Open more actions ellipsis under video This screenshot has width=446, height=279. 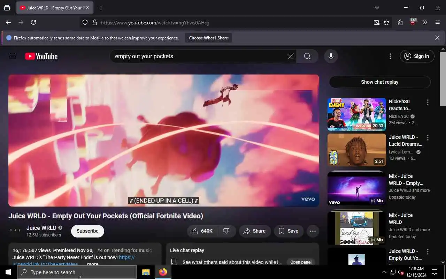313,231
